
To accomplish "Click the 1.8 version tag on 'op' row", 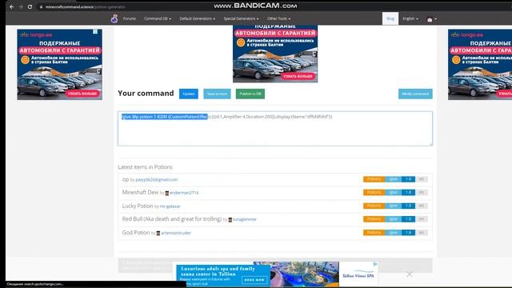I will pos(408,179).
